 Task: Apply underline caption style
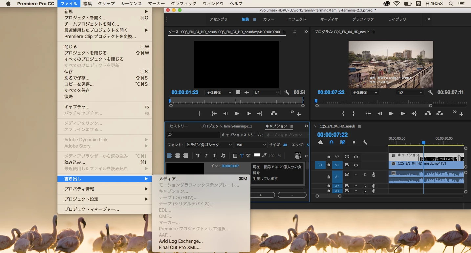tap(215, 156)
